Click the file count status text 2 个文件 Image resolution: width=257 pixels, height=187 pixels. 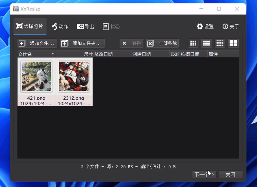coord(90,167)
